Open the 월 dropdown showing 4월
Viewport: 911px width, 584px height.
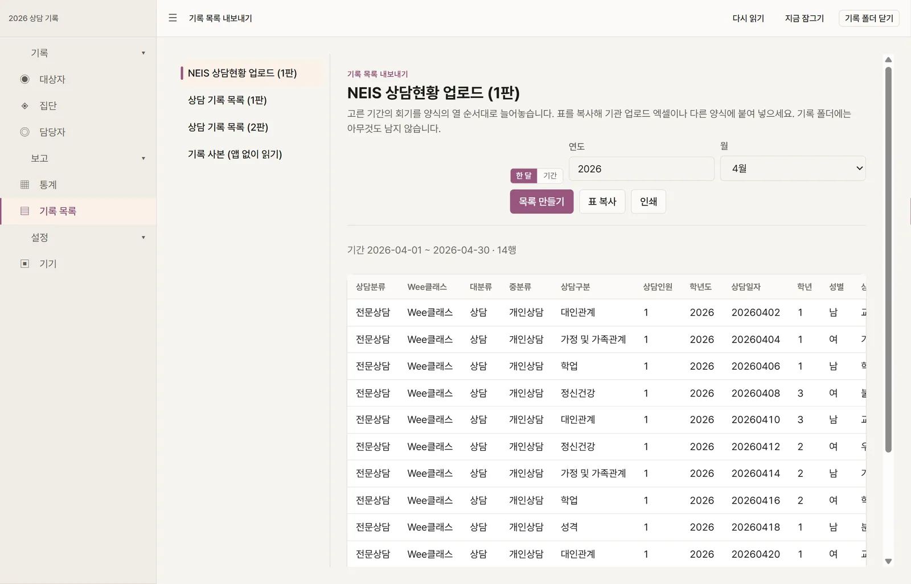tap(793, 169)
